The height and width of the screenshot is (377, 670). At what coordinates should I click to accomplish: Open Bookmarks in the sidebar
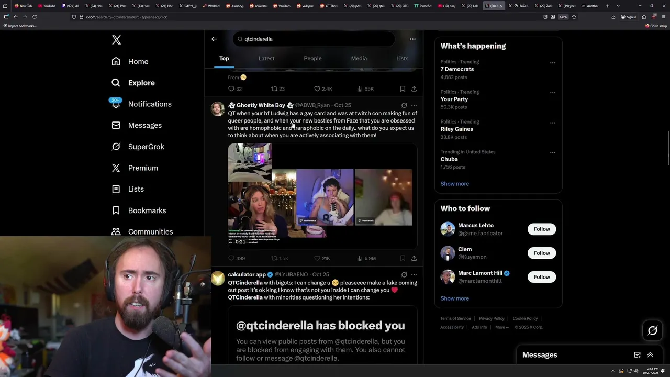click(139, 210)
